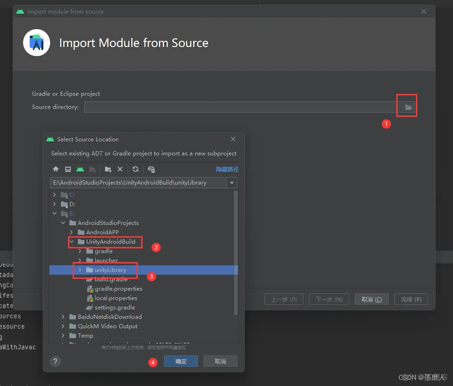Screen dimensions: 453x386
Task: Select the BaiduNetdiskDownload folder
Action: pos(110,317)
